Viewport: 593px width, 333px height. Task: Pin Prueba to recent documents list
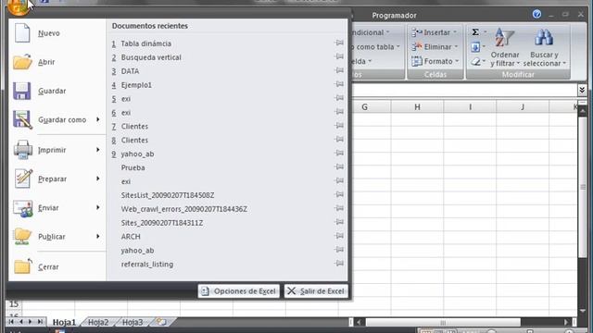(x=339, y=166)
